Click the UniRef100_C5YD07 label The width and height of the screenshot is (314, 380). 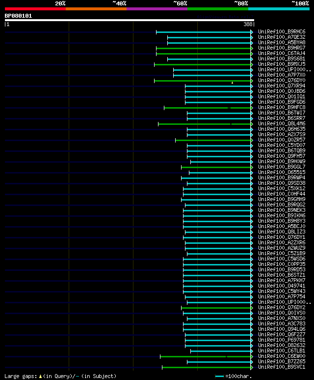(282, 146)
